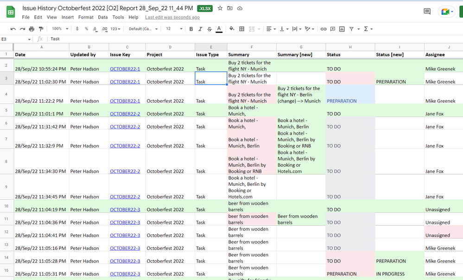Star the spreadsheet document
Screen dimensions: 463x280
(x=220, y=8)
